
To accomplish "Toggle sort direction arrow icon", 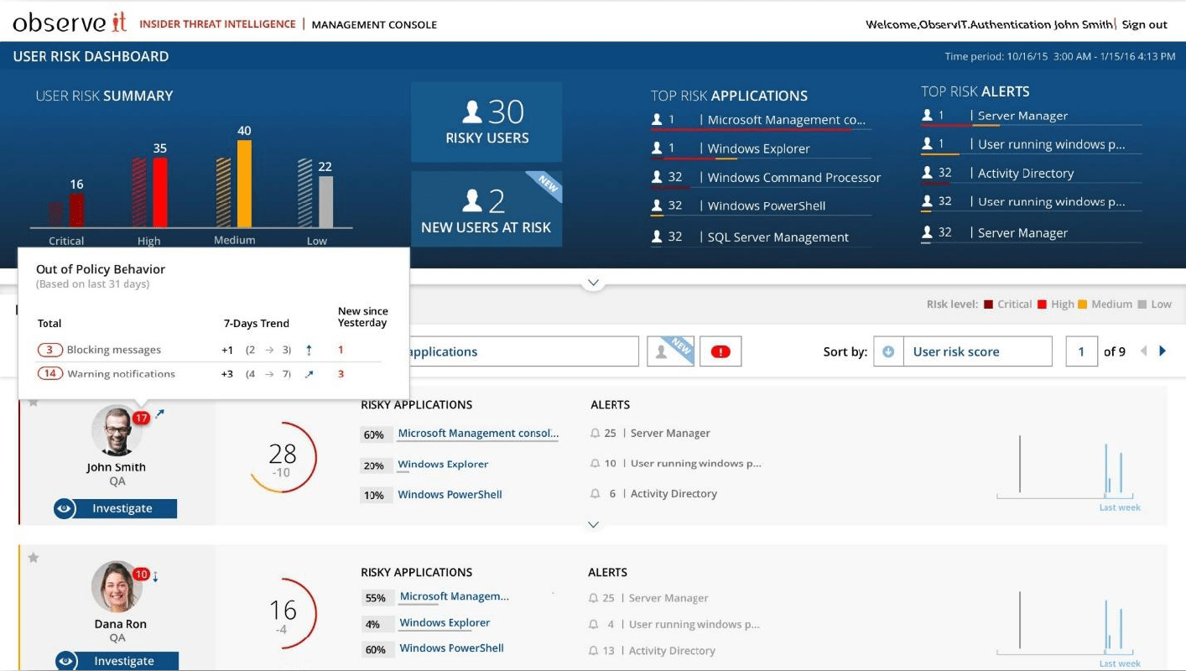I will tap(888, 351).
